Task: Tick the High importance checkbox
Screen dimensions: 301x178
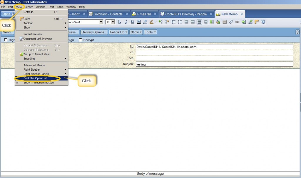Action: coord(6,40)
